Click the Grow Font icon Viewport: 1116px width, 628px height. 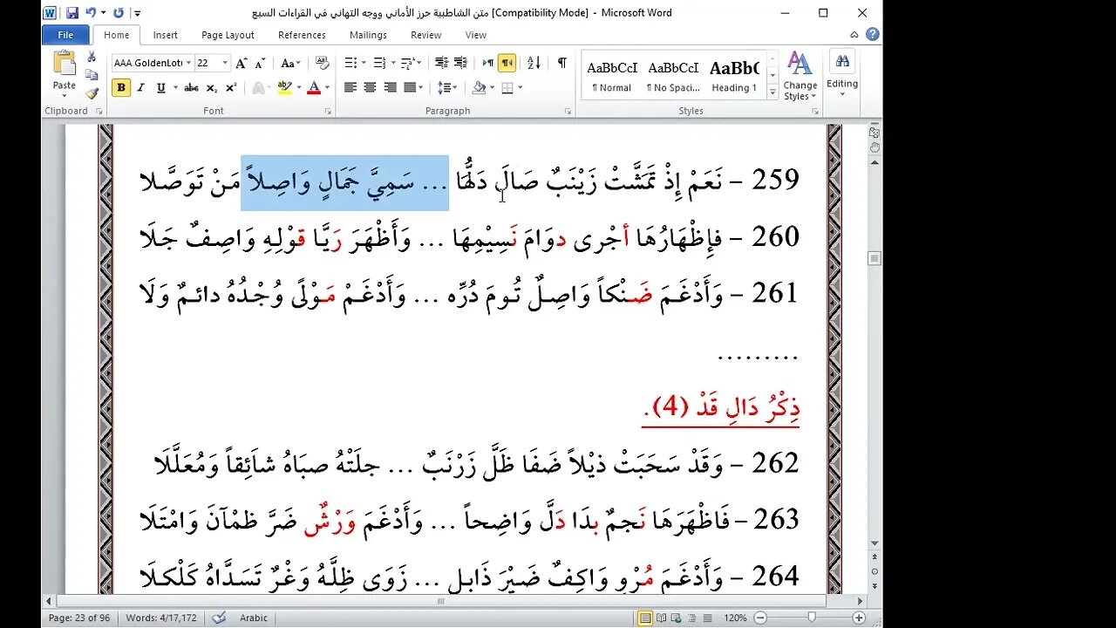[242, 64]
